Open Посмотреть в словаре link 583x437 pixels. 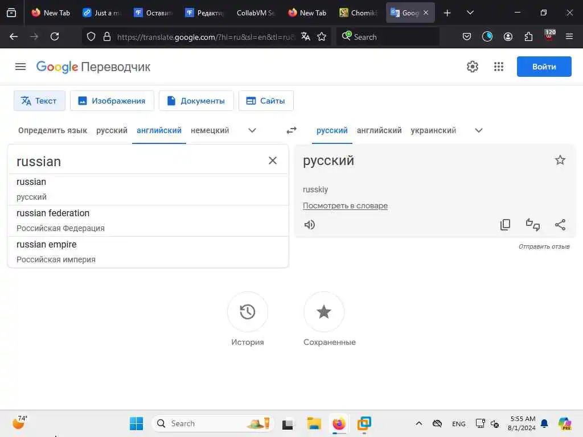point(345,205)
